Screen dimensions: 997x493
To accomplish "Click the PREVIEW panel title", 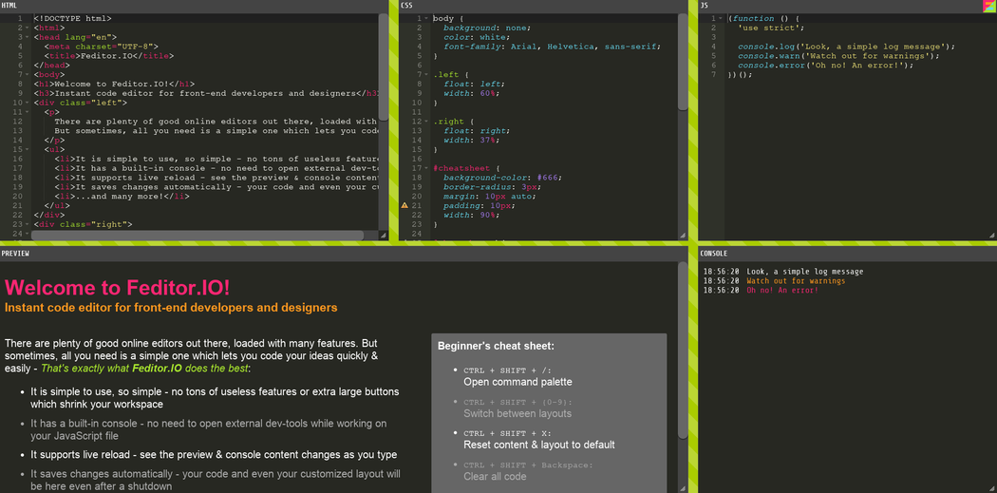I will coord(16,254).
